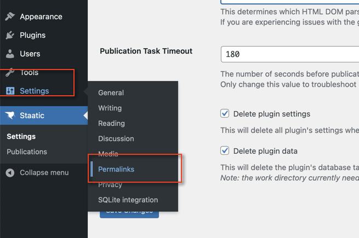
Task: Uncheck the Delete plugin data checkbox
Action: tap(225, 150)
